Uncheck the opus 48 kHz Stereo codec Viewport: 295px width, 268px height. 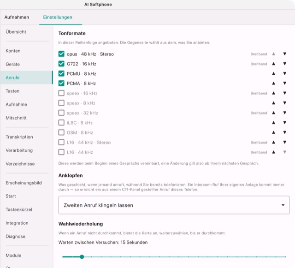(x=61, y=54)
